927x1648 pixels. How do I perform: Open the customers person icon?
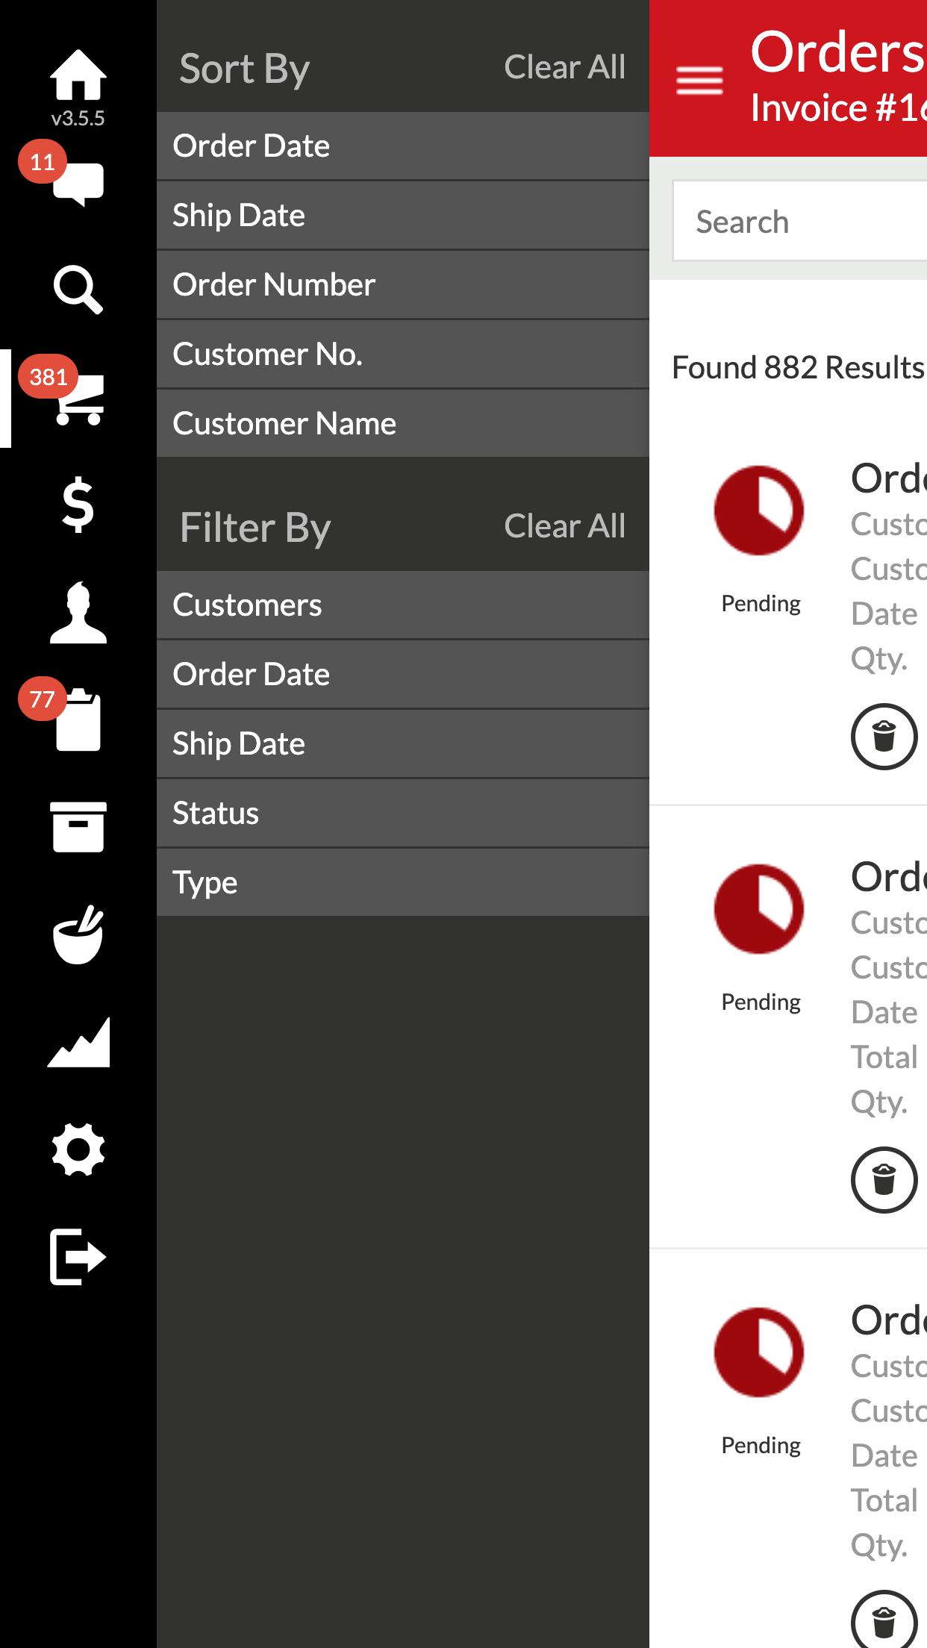click(x=78, y=613)
